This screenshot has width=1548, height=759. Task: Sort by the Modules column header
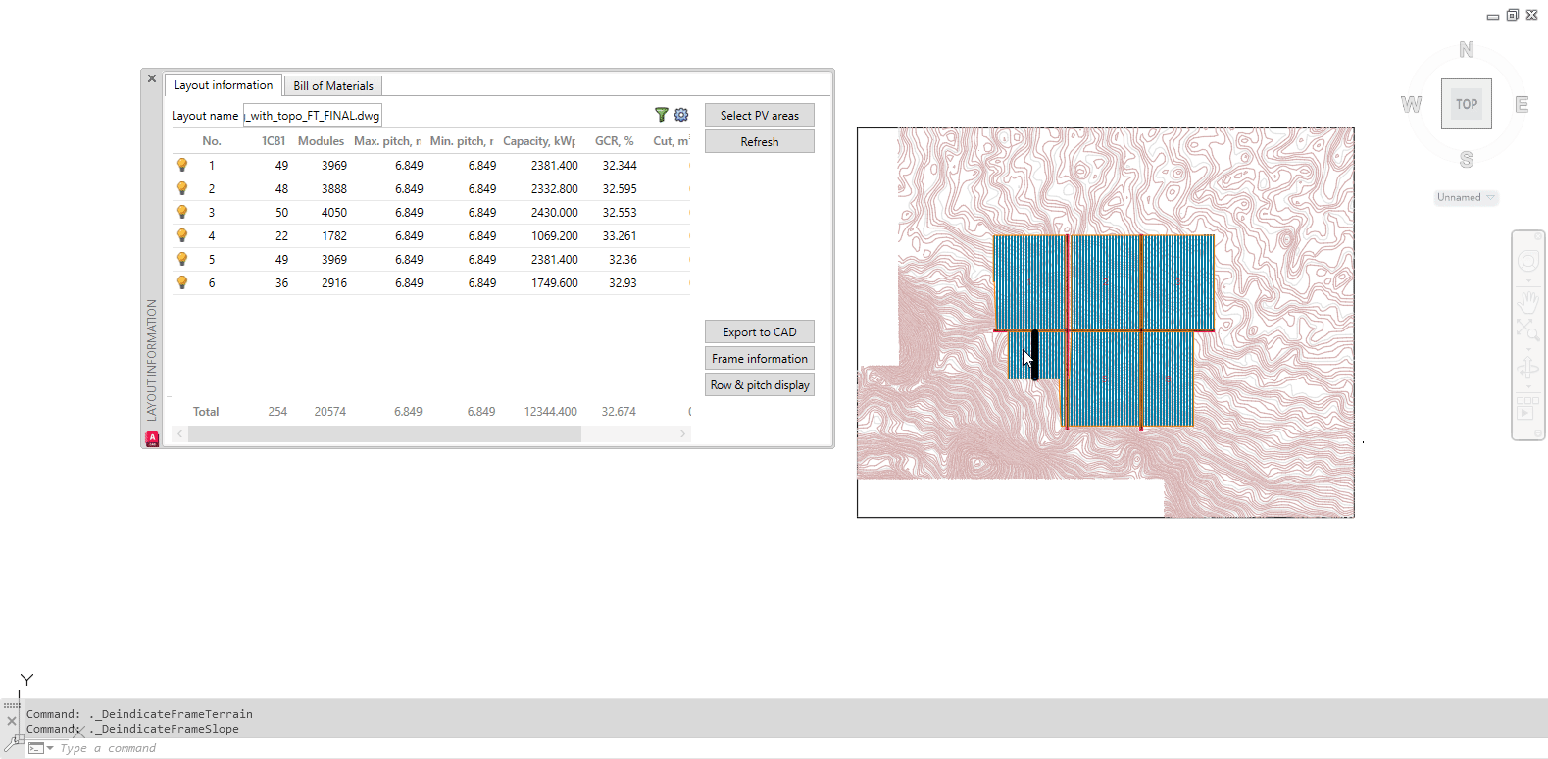[x=321, y=141]
